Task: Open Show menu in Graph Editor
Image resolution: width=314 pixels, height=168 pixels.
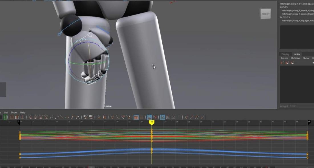Action: 14,112
